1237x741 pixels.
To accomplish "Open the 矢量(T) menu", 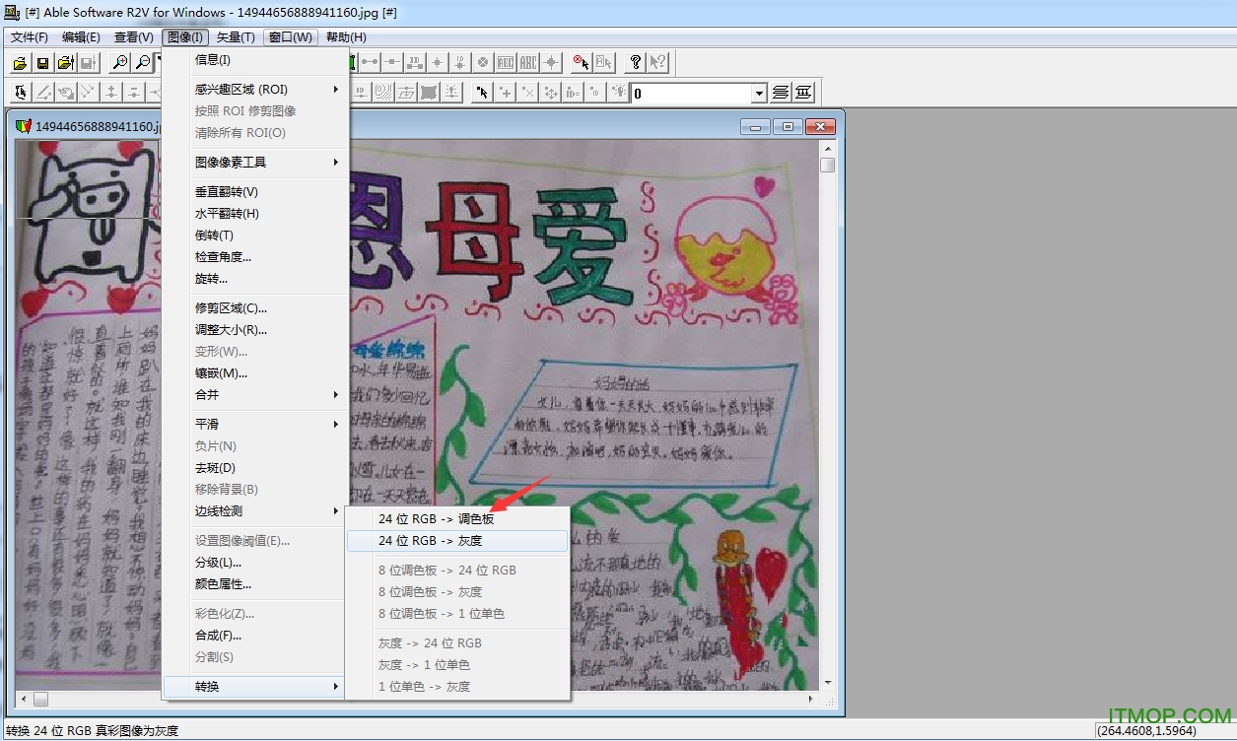I will coord(236,37).
